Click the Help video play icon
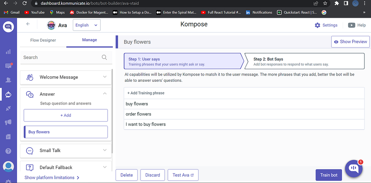The width and height of the screenshot is (371, 183). 351,25
